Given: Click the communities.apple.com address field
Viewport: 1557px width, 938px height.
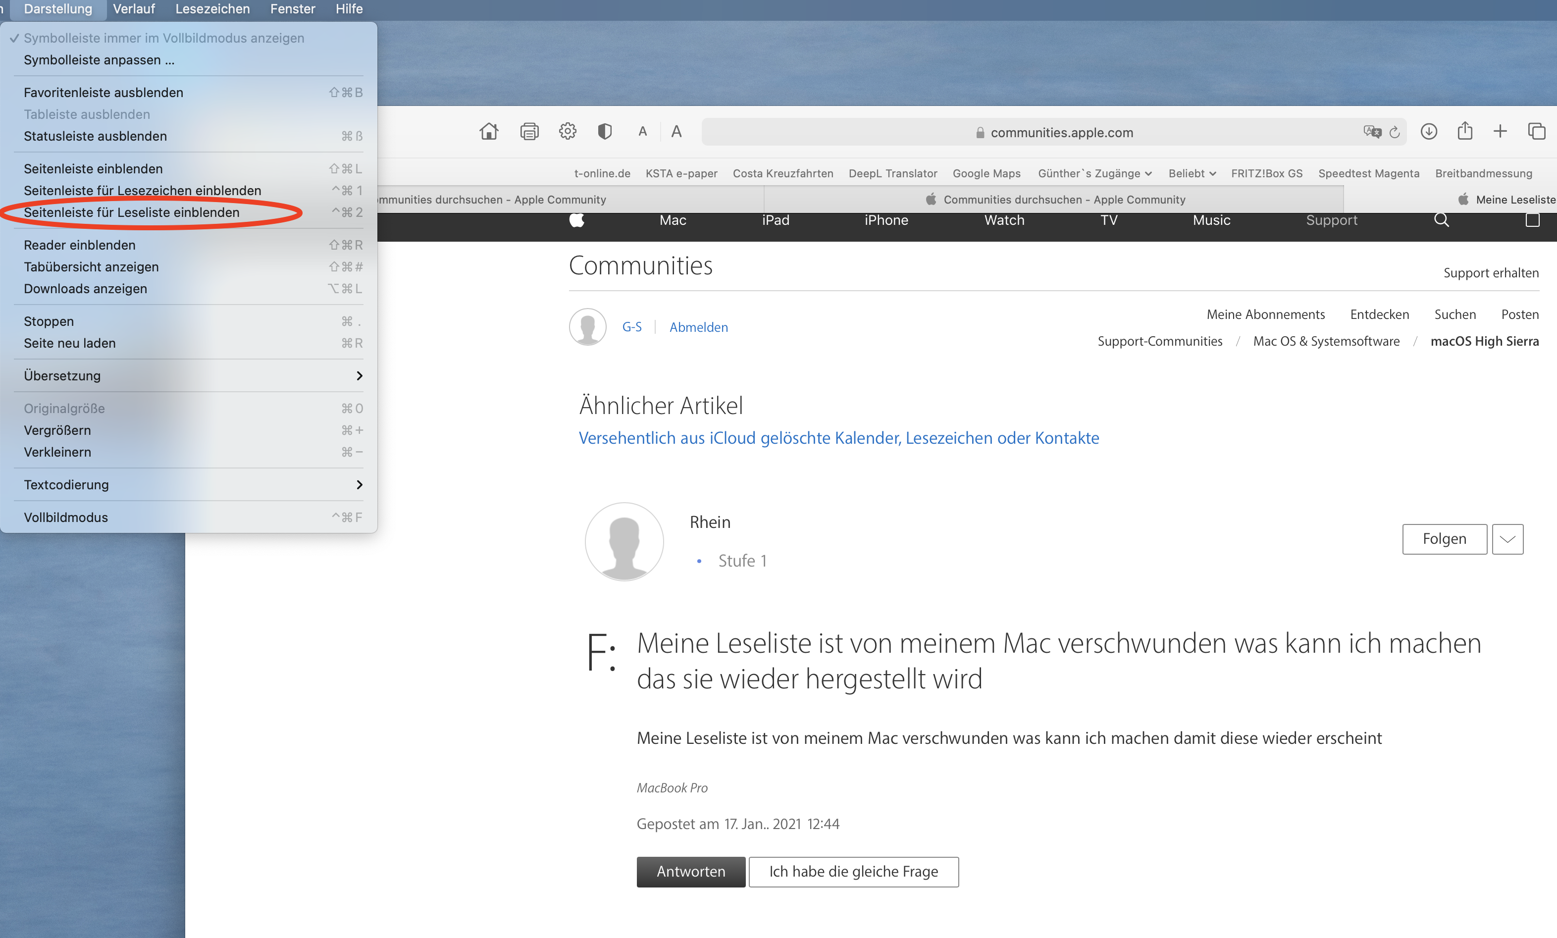Looking at the screenshot, I should click(x=1062, y=132).
